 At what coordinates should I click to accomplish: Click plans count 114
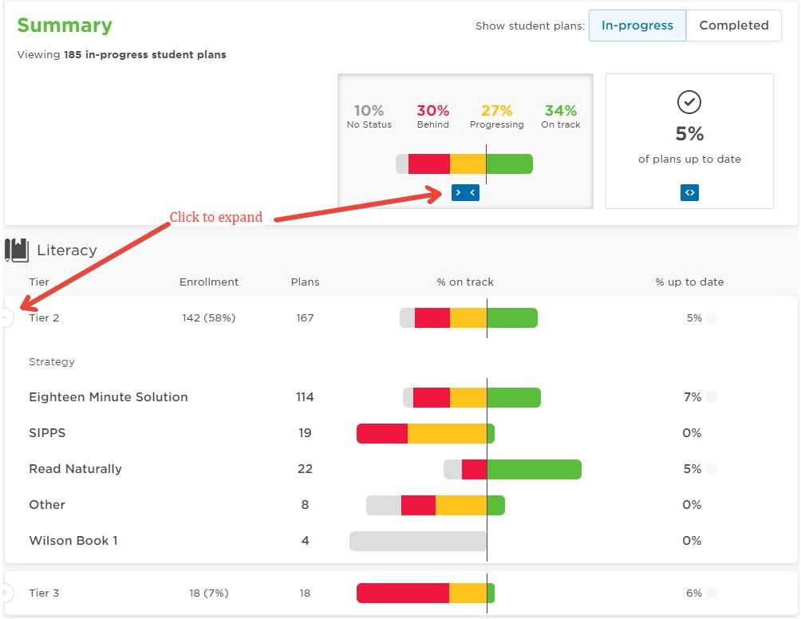tap(305, 397)
